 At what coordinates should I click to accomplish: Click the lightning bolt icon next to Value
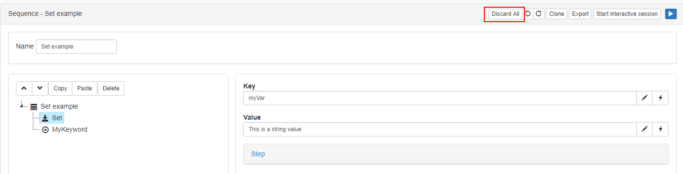pyautogui.click(x=660, y=129)
